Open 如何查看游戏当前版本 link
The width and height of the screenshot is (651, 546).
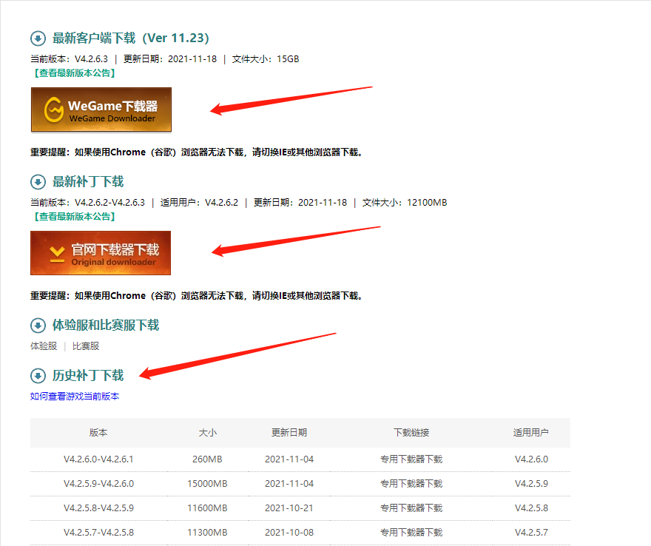click(x=75, y=396)
